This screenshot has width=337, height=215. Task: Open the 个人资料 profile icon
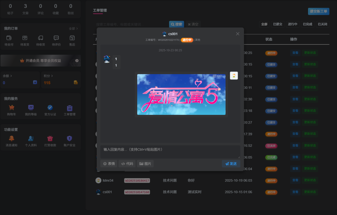[x=31, y=139]
